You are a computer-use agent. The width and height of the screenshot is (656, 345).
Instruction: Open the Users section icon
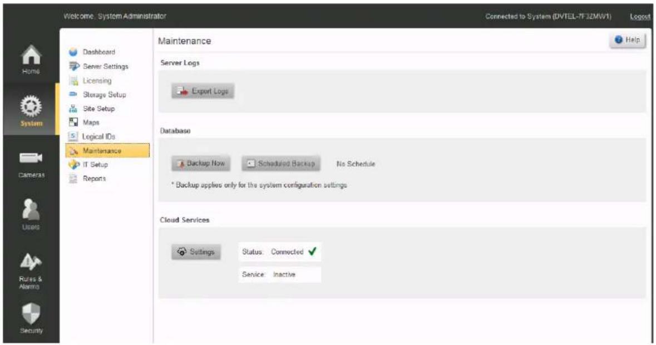[x=31, y=210]
